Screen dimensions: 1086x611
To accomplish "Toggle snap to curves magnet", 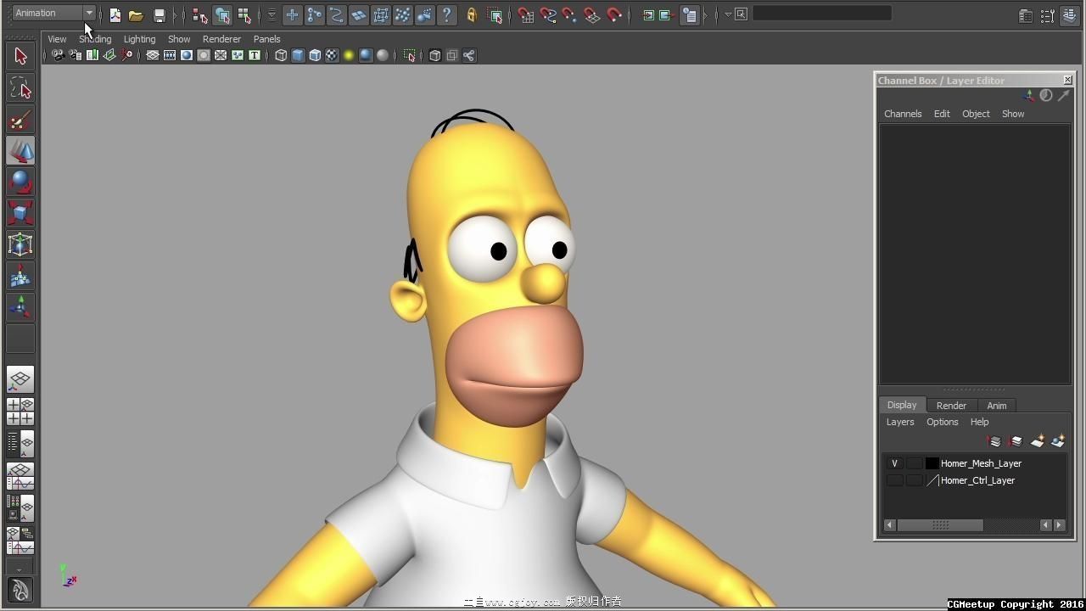I will point(548,15).
